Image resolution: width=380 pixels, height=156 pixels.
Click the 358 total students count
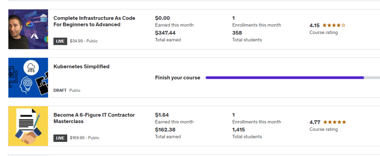point(237,33)
